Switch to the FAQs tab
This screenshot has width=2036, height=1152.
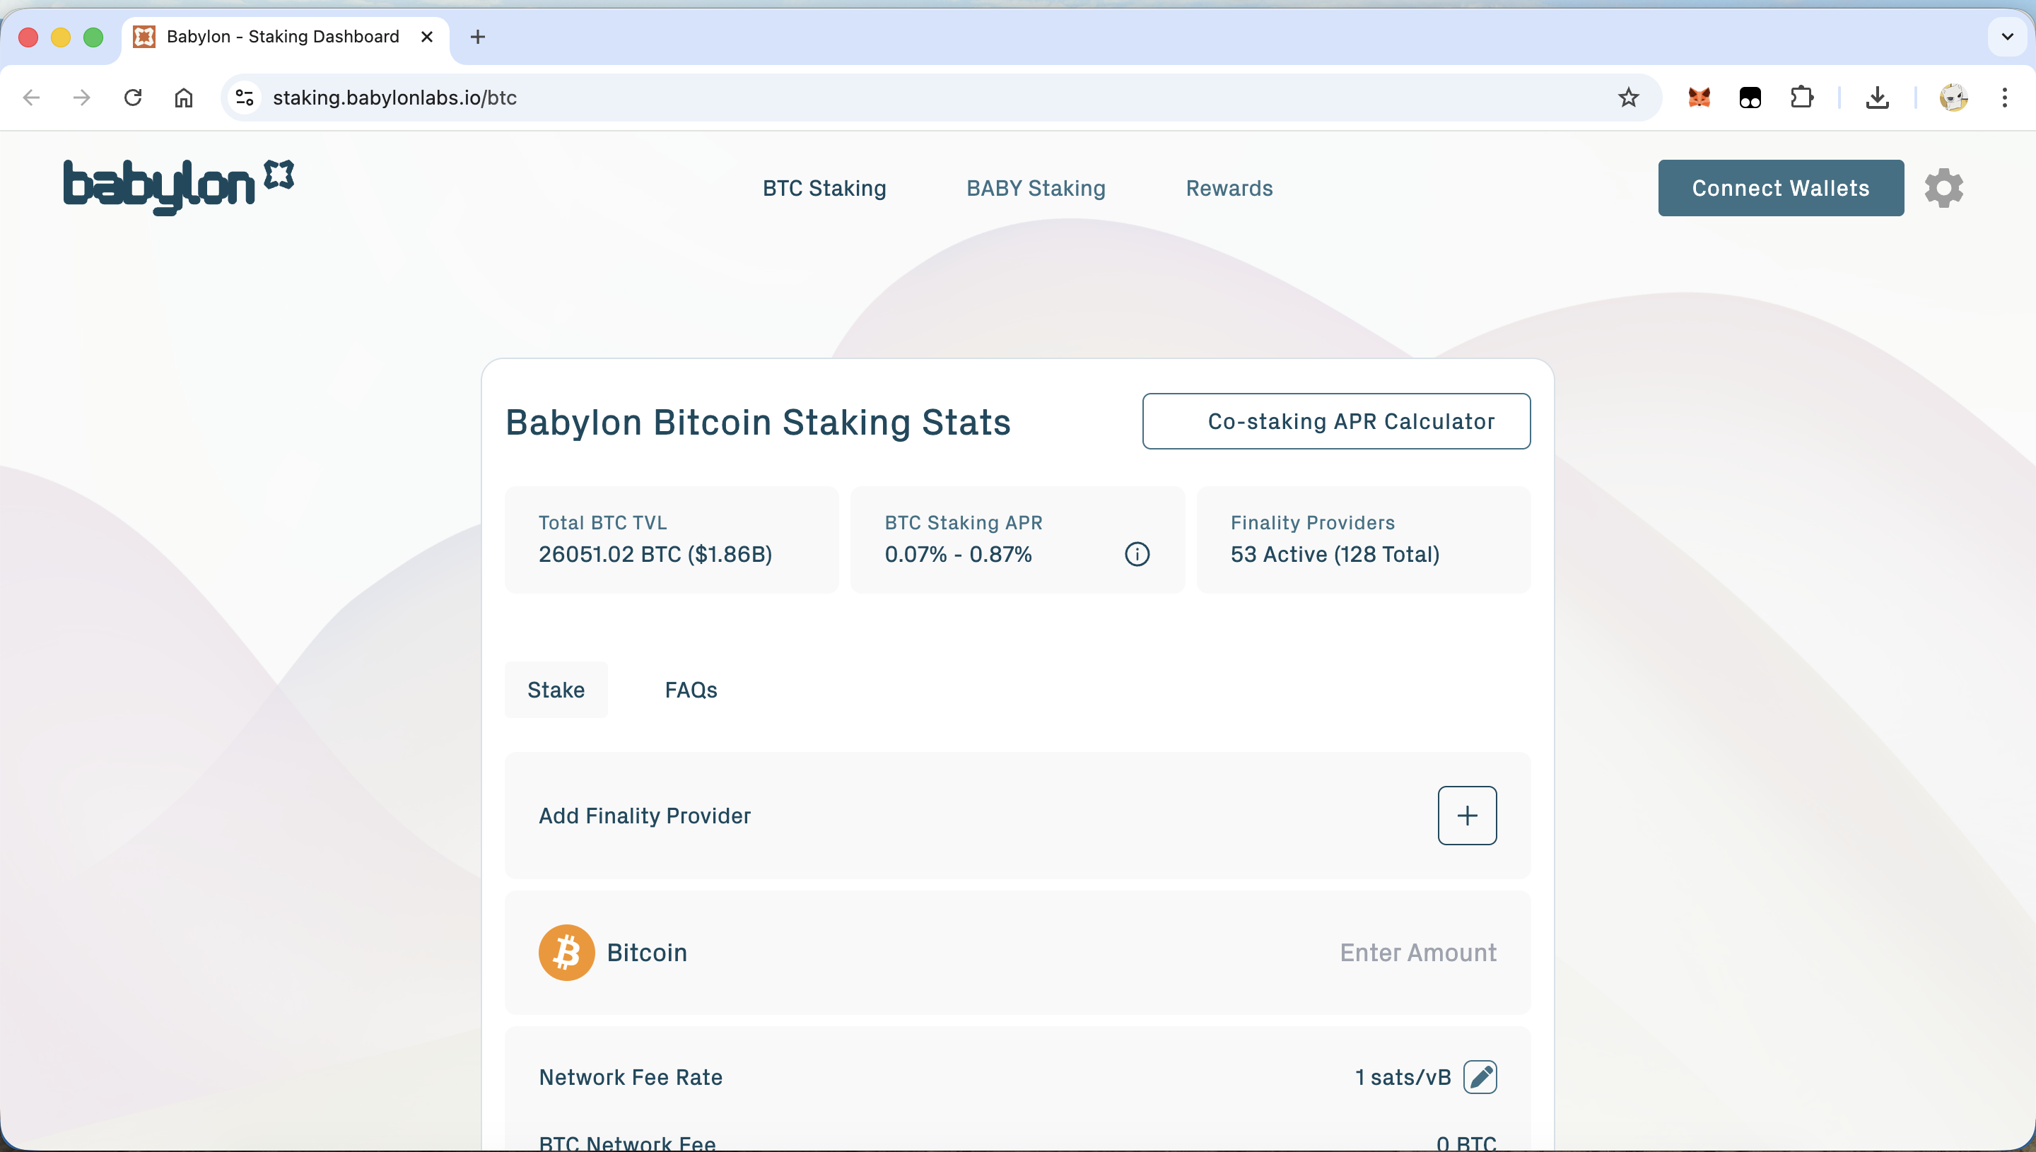pos(690,690)
